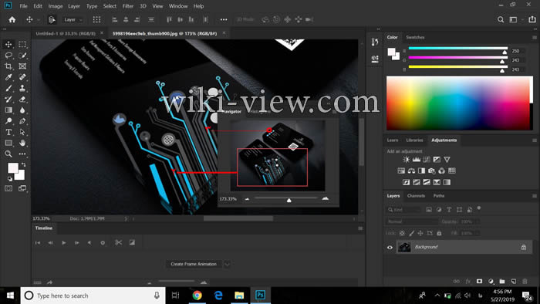
Task: Toggle lock on Background layer
Action: click(x=524, y=247)
